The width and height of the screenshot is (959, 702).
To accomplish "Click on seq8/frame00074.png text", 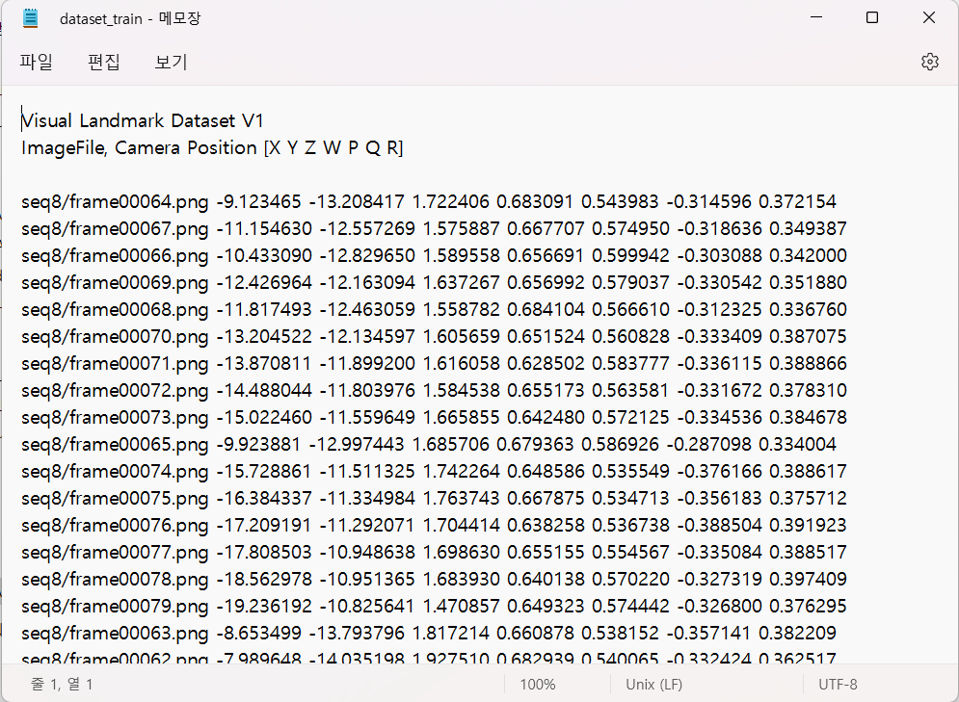I will (x=115, y=471).
